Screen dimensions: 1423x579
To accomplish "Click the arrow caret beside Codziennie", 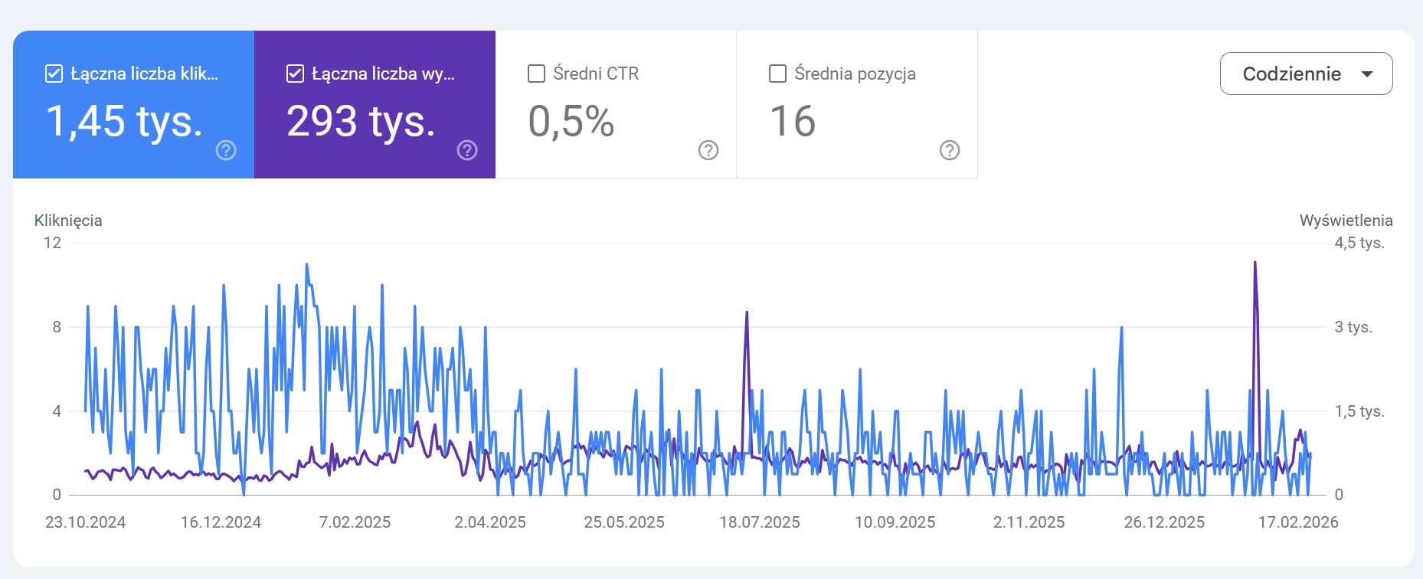I will pyautogui.click(x=1367, y=74).
